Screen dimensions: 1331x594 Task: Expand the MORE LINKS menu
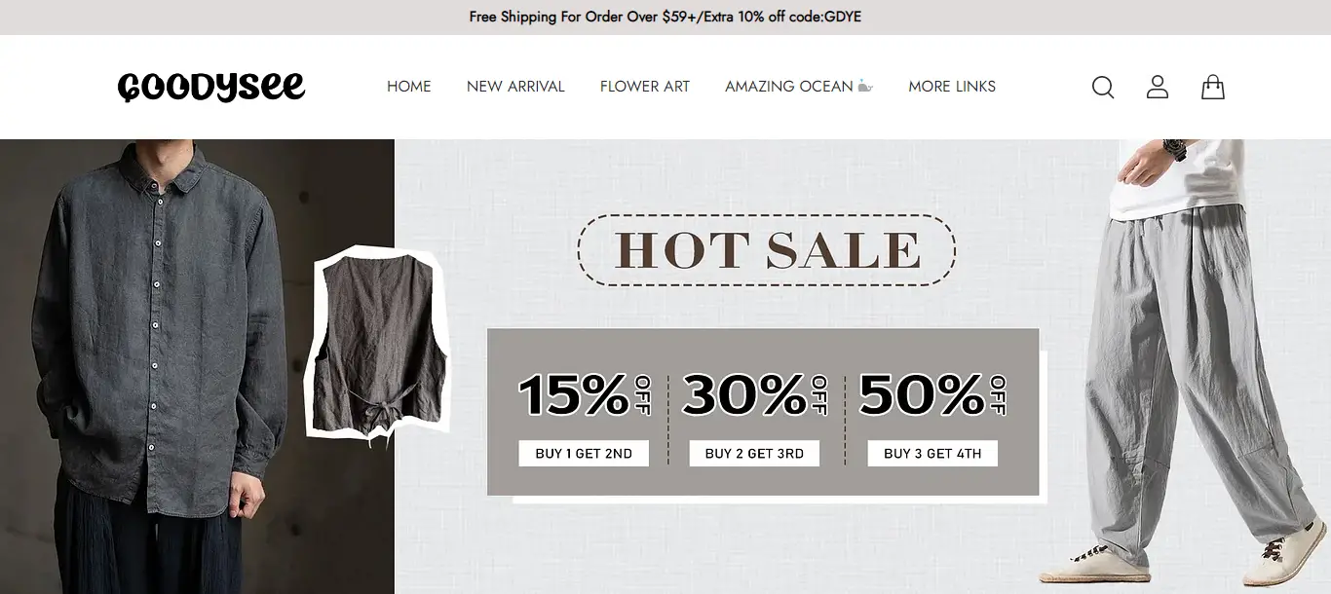pyautogui.click(x=952, y=87)
